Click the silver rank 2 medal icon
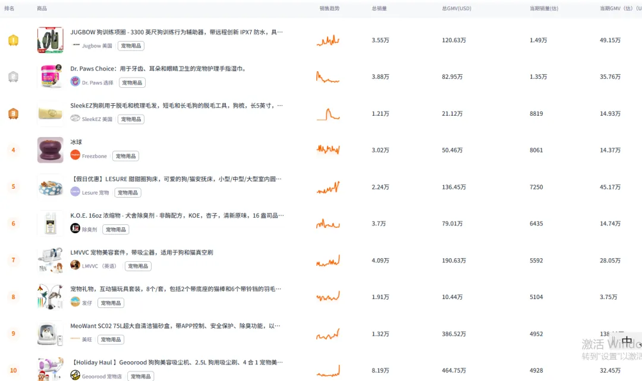Viewport: 642px width, 381px height. point(13,77)
